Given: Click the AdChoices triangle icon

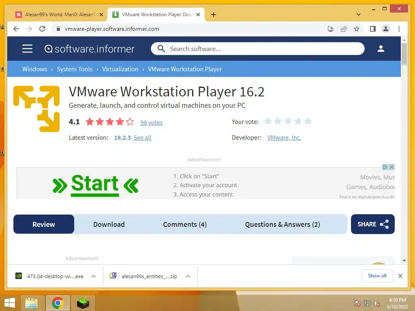Looking at the screenshot, I should 385,167.
